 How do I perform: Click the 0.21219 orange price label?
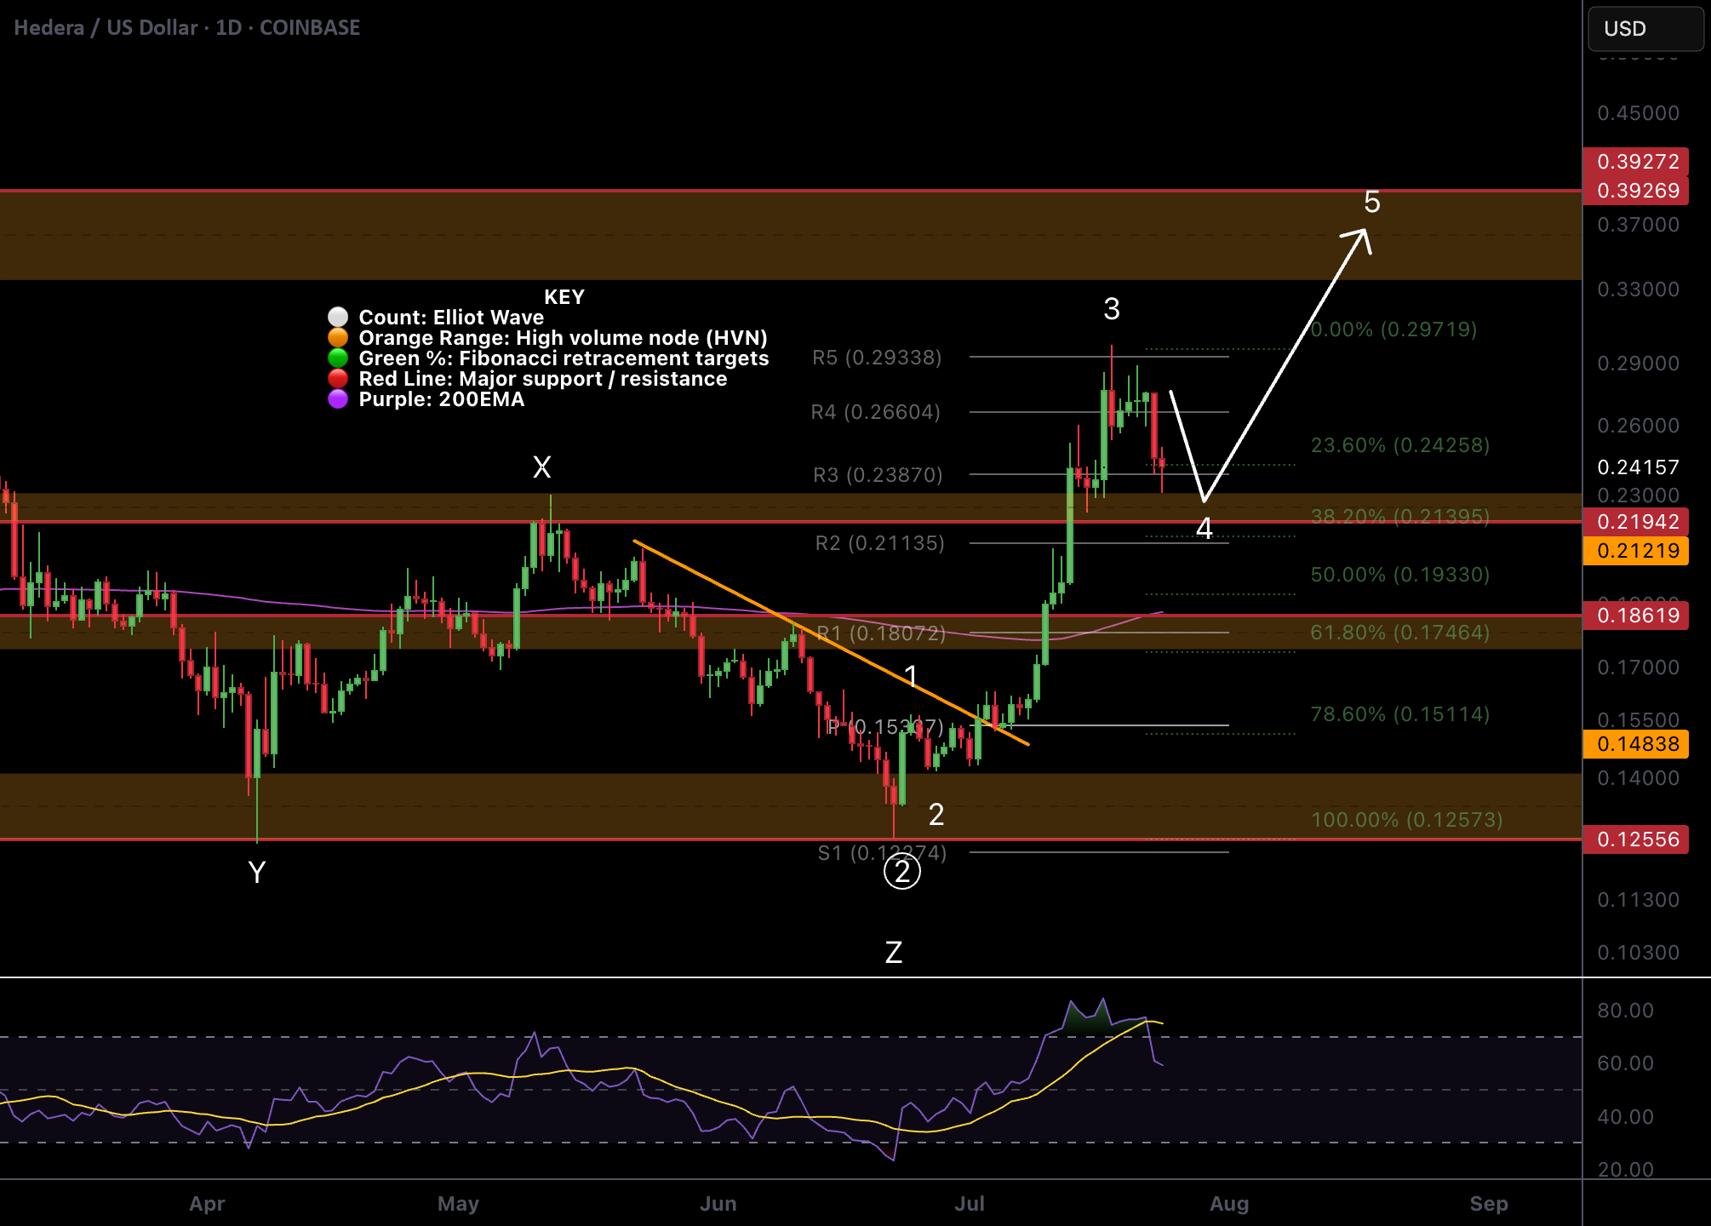tap(1636, 551)
